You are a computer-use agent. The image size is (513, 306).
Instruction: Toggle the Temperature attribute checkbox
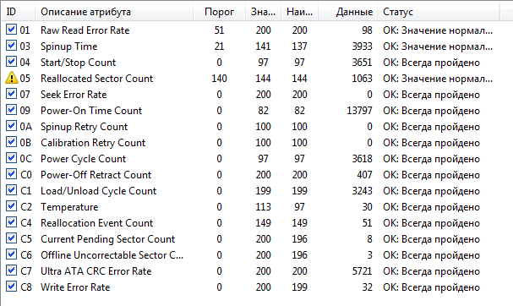(x=11, y=206)
